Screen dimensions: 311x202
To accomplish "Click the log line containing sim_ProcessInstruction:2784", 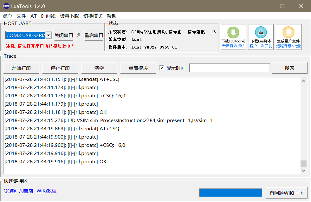I will [109, 121].
